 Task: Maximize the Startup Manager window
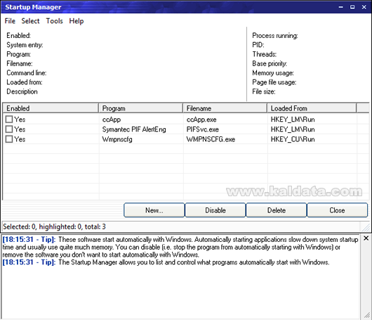pos(352,7)
